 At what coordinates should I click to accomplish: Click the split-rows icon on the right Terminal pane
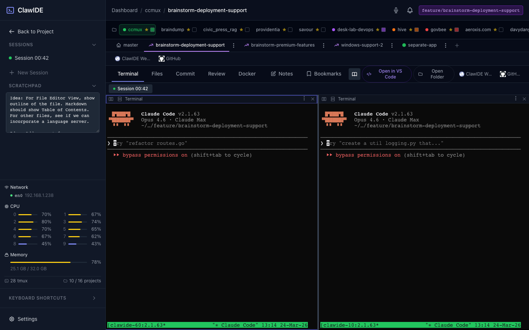tap(332, 99)
